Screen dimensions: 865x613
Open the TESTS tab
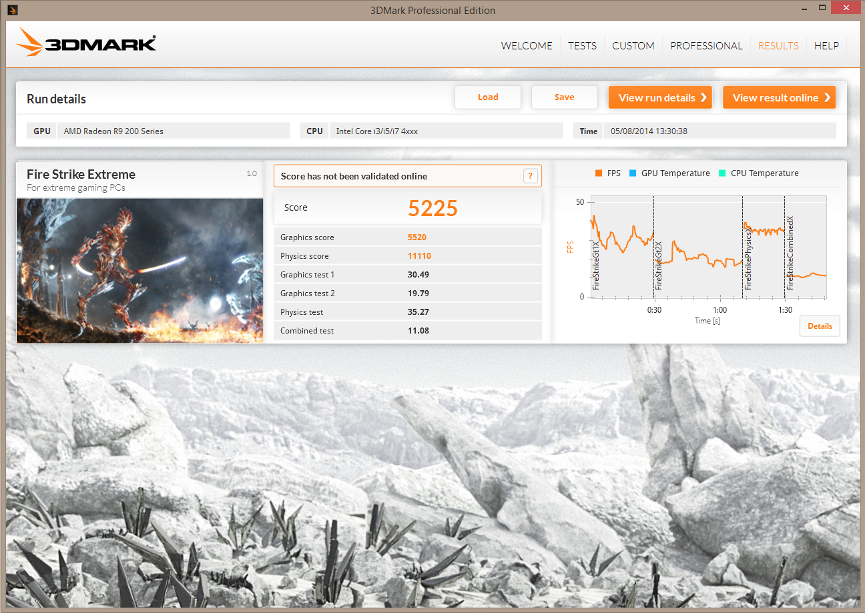(582, 46)
